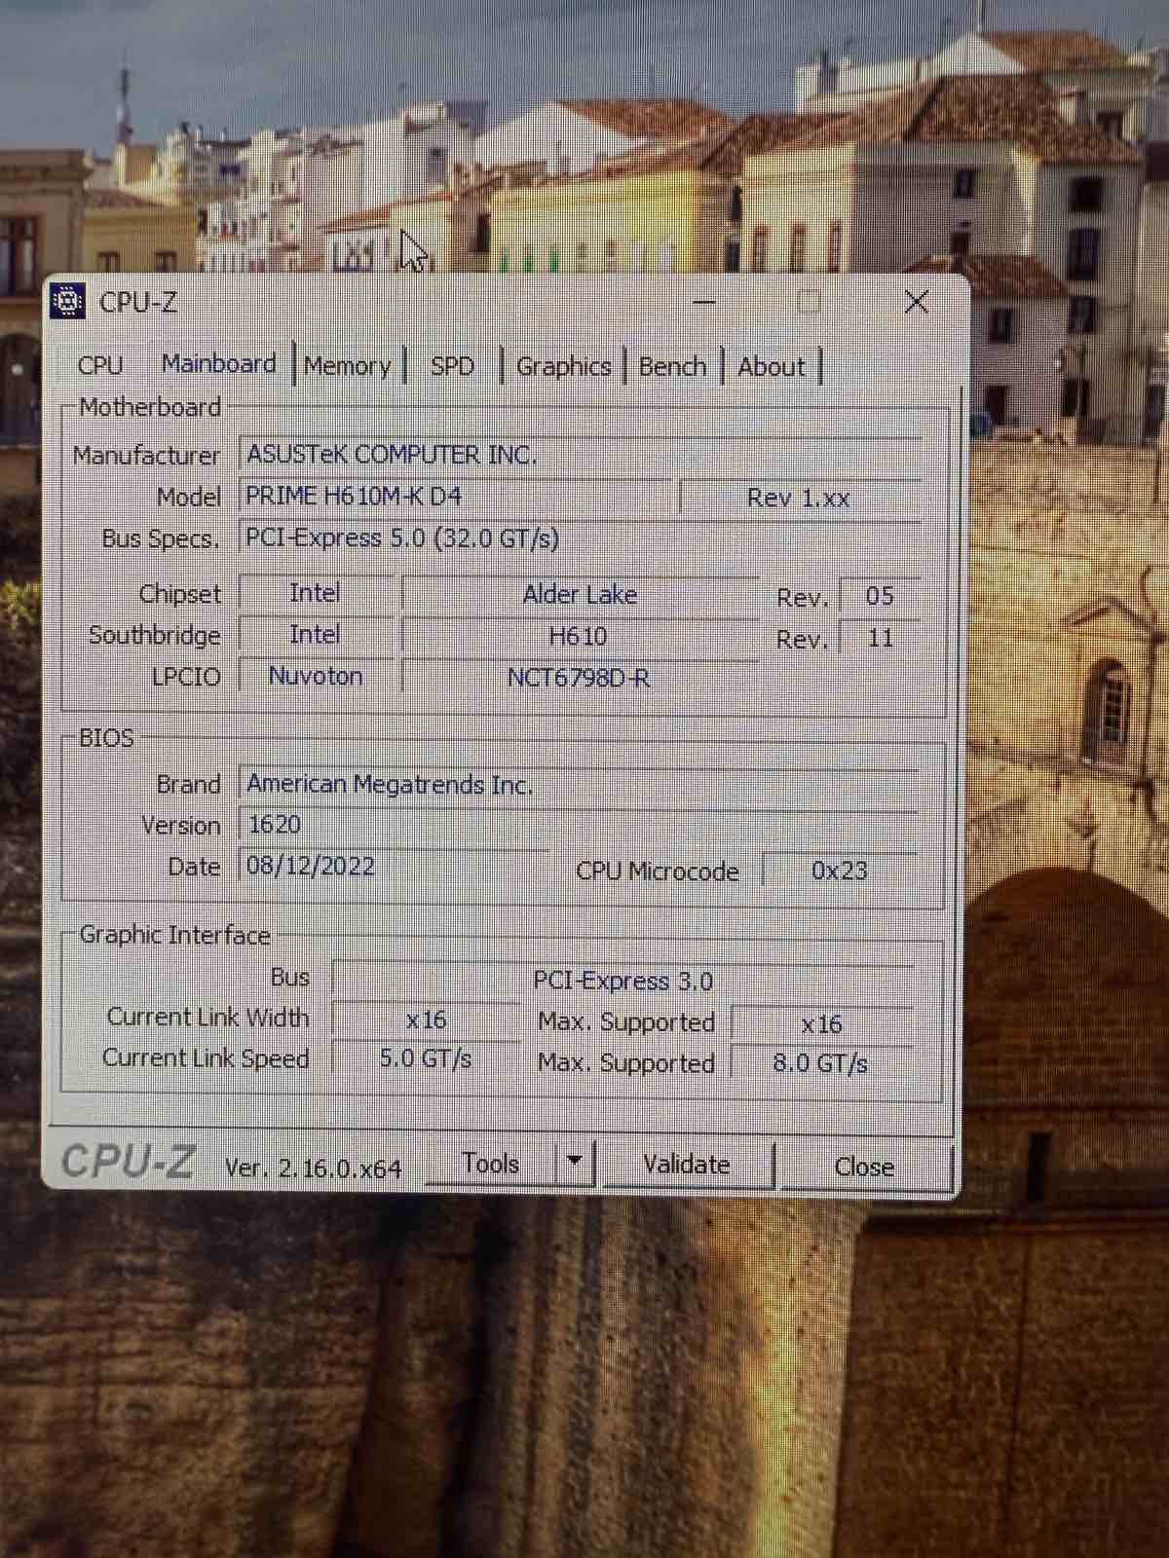This screenshot has width=1169, height=1558.
Task: Close CPU-Z with the title bar X
Action: [x=916, y=302]
